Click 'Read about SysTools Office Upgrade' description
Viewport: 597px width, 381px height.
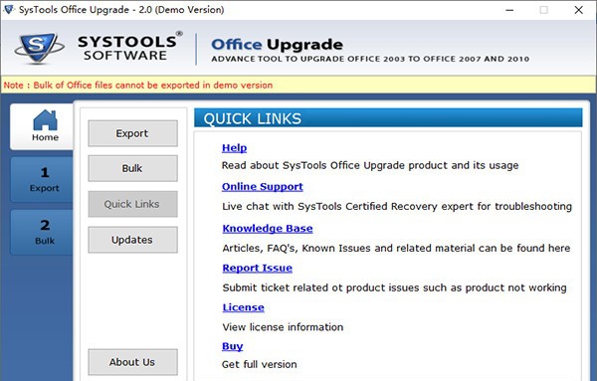370,165
